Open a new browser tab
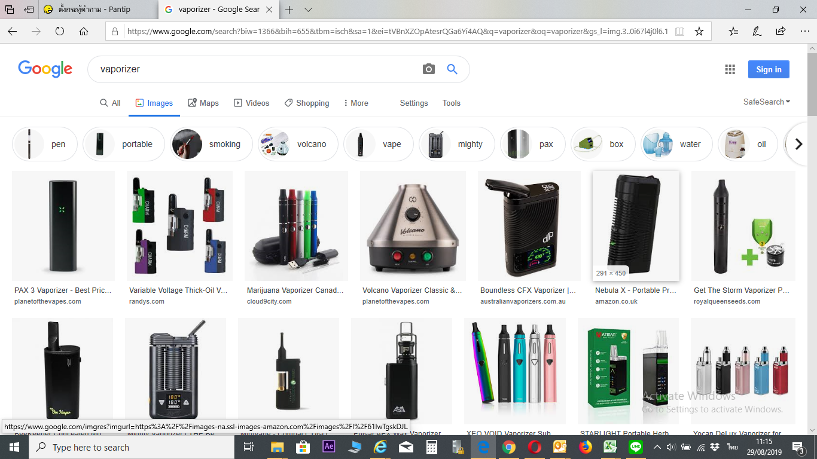 (x=289, y=10)
